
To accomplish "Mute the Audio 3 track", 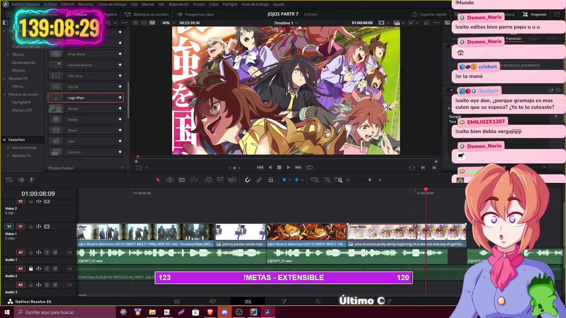I will point(55,285).
